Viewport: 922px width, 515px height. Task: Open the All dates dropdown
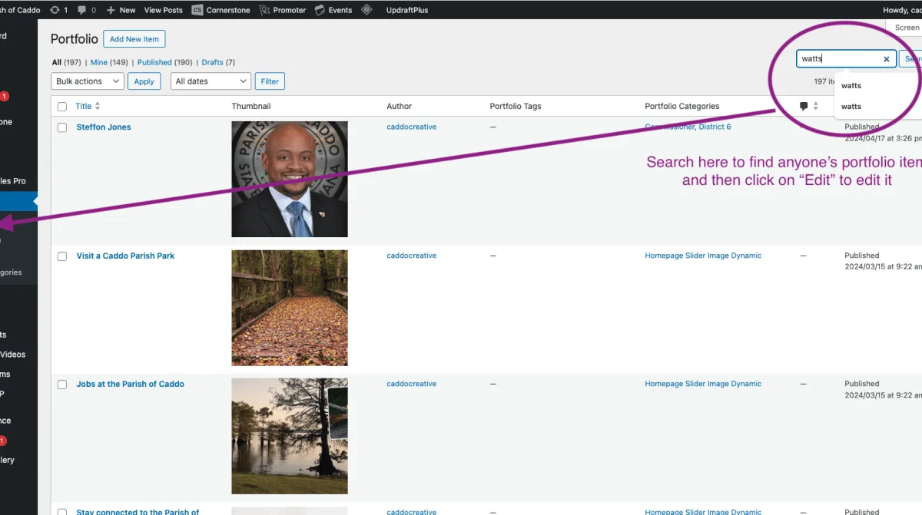coord(211,81)
